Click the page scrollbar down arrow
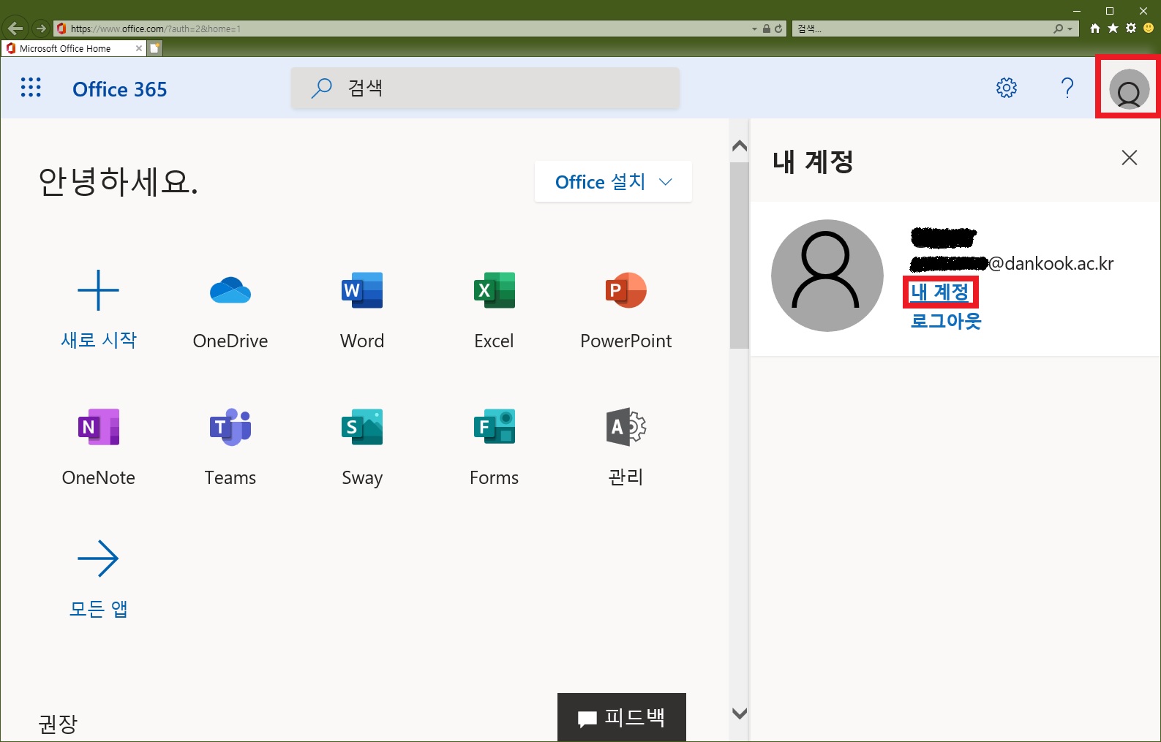1161x742 pixels. coord(740,713)
